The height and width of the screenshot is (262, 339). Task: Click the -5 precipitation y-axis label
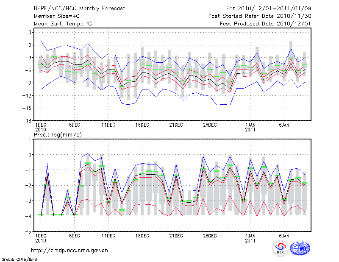(x=28, y=232)
